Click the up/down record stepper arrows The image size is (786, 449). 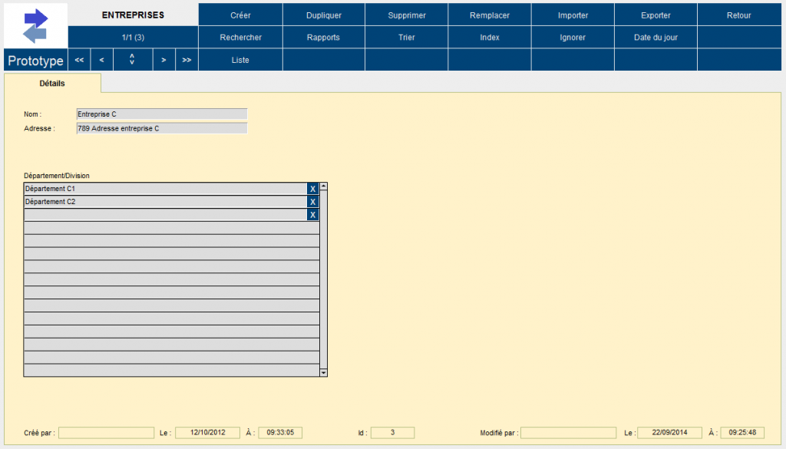(132, 60)
